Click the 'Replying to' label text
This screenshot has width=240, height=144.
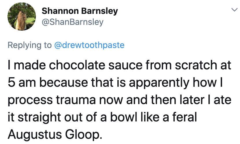30,45
